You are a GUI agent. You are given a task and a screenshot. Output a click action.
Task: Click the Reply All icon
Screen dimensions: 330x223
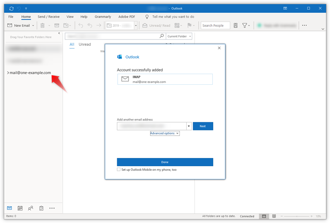90,26
